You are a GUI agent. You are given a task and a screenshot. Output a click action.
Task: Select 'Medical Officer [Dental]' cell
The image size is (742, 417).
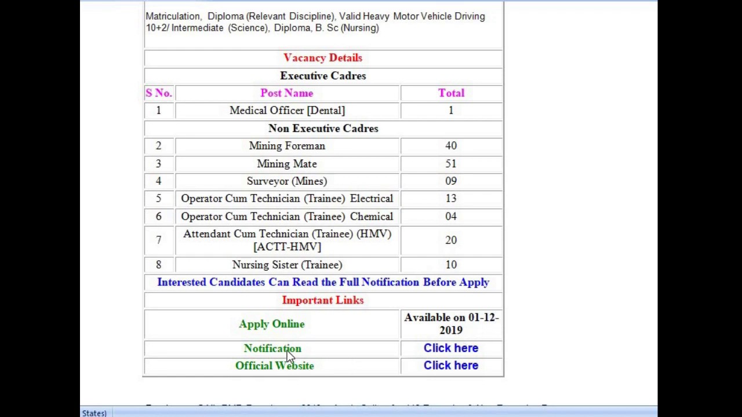(287, 111)
